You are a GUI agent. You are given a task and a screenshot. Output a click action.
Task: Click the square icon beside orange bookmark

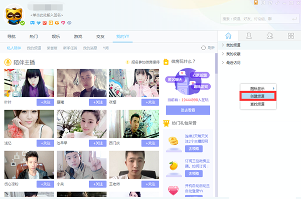pyautogui.click(x=263, y=2)
